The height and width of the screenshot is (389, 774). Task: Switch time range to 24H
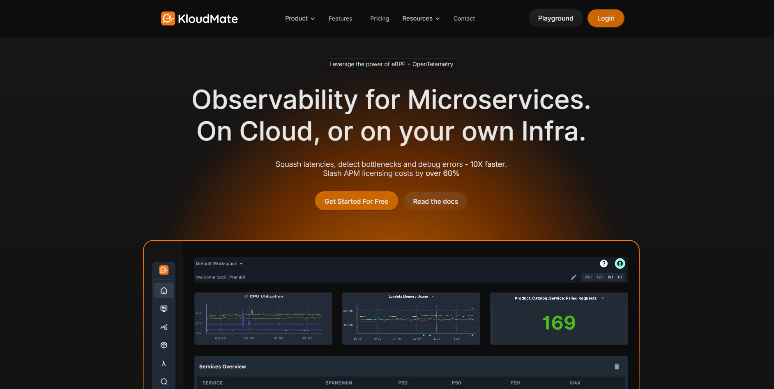pos(588,277)
